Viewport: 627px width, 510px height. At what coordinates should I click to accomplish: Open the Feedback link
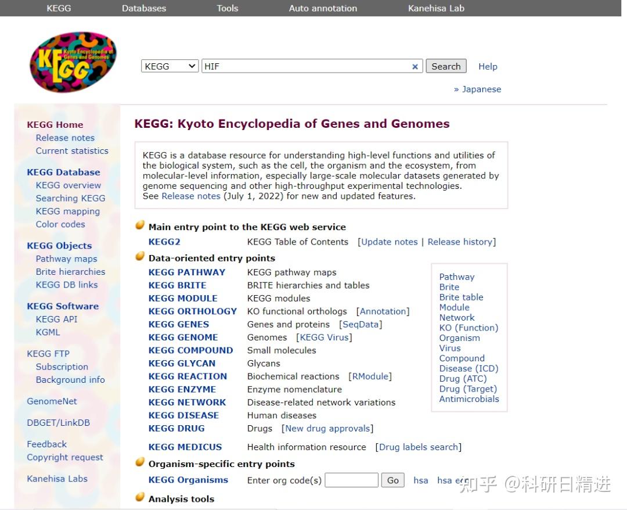coord(47,444)
